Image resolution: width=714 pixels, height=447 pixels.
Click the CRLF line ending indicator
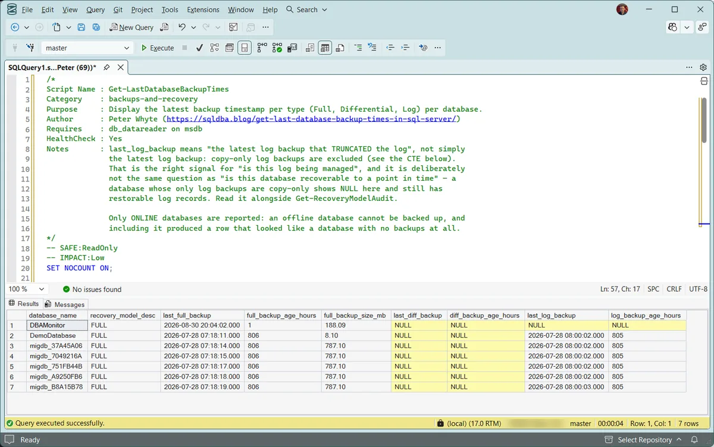pos(674,289)
